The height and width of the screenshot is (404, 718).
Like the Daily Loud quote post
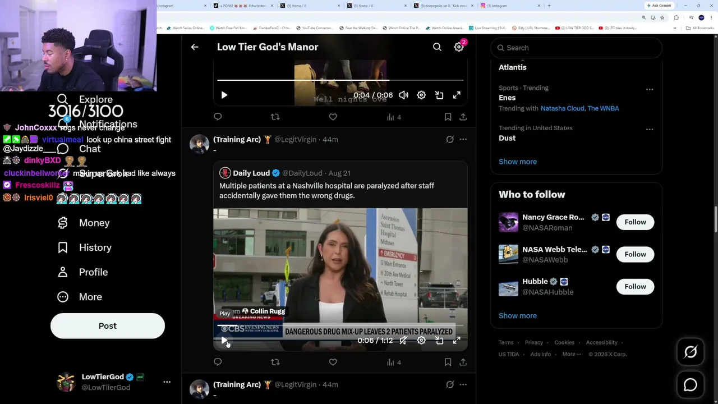pos(333,362)
